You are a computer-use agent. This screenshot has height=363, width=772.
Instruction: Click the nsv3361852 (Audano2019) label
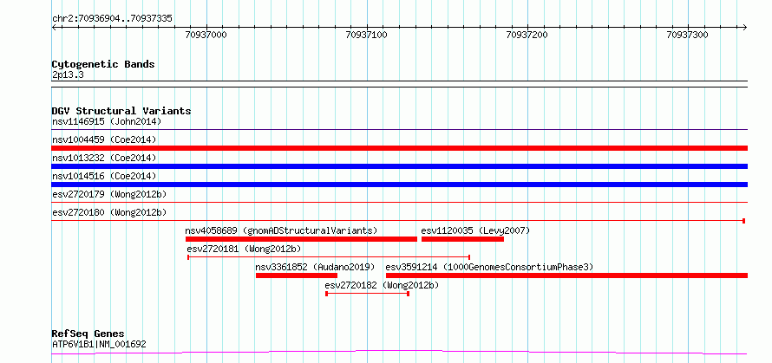[315, 267]
